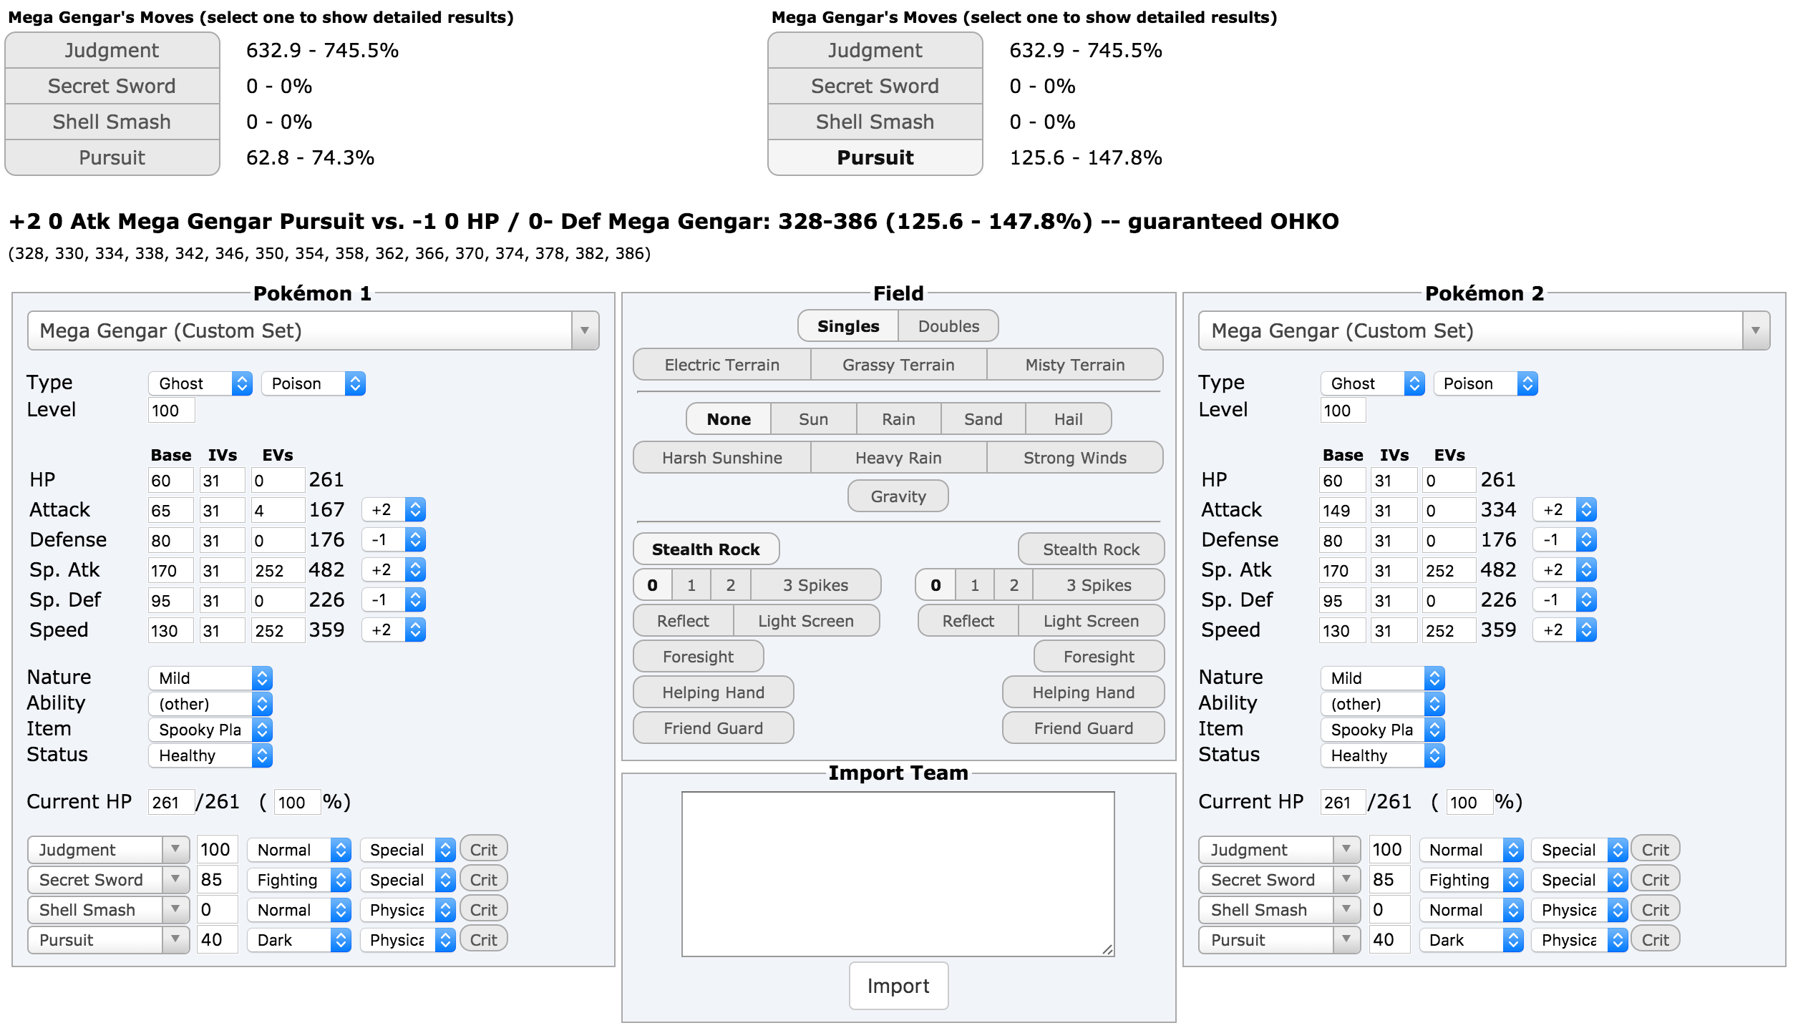Enable left side Stealth Rock
Image resolution: width=1798 pixels, height=1033 pixels.
(x=706, y=549)
